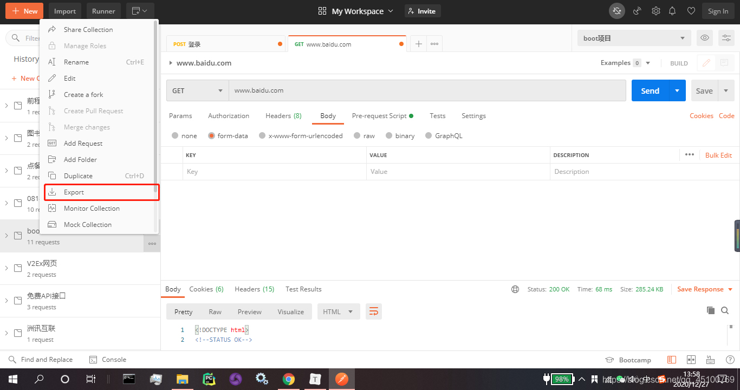The height and width of the screenshot is (390, 740).
Task: Open the GET method dropdown
Action: (198, 90)
